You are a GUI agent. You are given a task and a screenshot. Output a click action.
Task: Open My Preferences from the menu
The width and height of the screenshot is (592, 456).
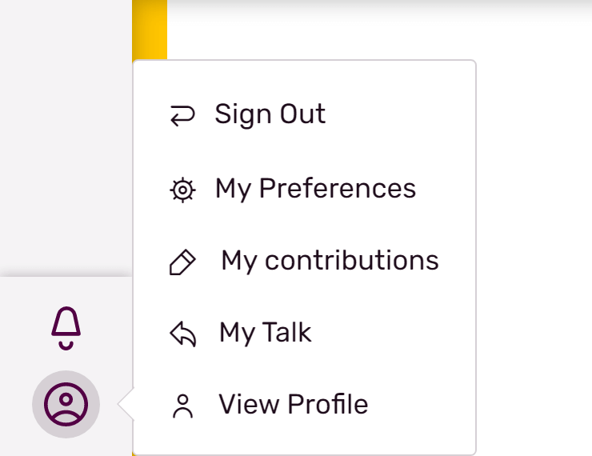tap(315, 189)
